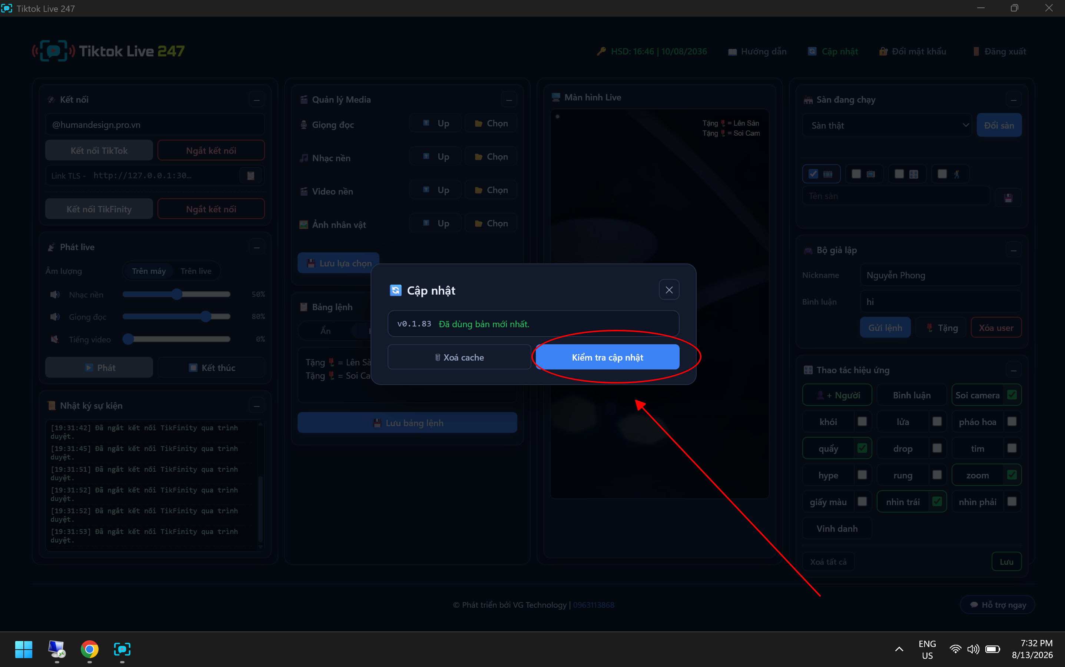This screenshot has height=667, width=1065.
Task: Click the Gửi lệnh button
Action: (x=885, y=328)
